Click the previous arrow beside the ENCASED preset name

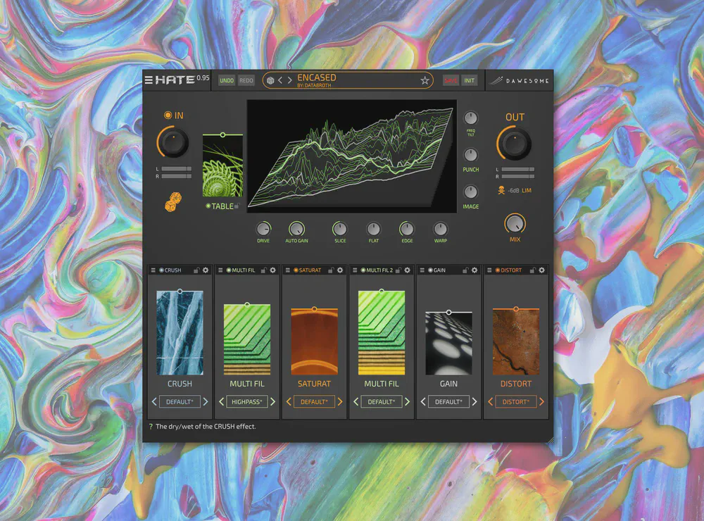coord(280,80)
